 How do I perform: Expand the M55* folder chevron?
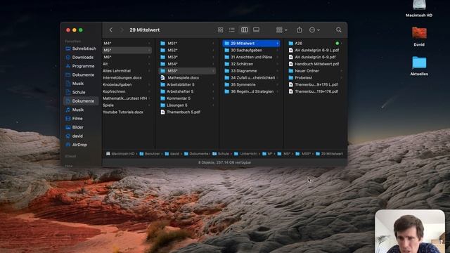213,71
